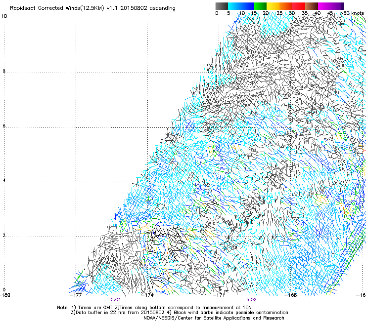This screenshot has width=366, height=321.
Task: Click the 'NOAA/NESDIS/Center for Satellite Applications' credit line
Action: [x=214, y=318]
